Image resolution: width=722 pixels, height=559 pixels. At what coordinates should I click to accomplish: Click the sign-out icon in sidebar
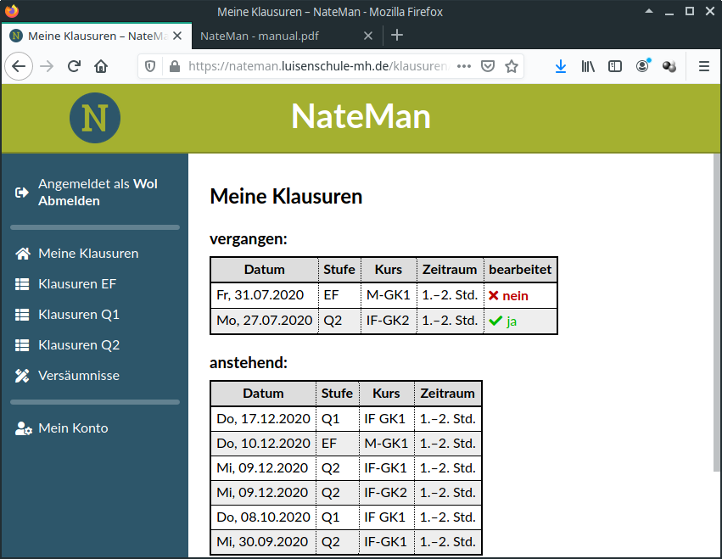pos(22,193)
